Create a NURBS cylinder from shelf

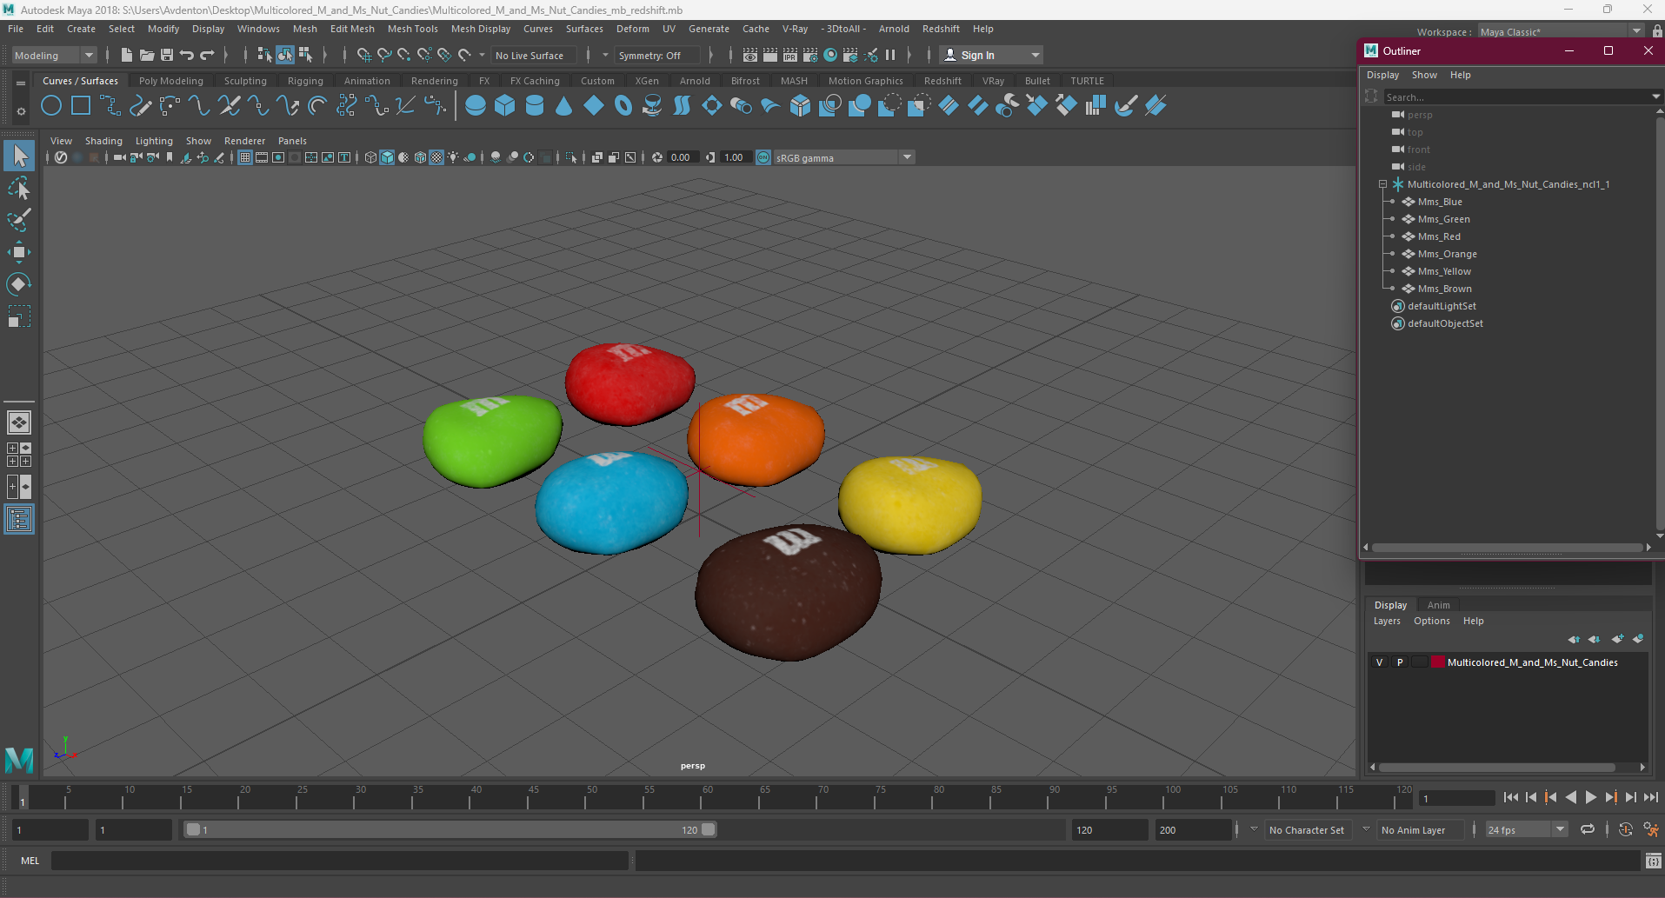coord(535,106)
